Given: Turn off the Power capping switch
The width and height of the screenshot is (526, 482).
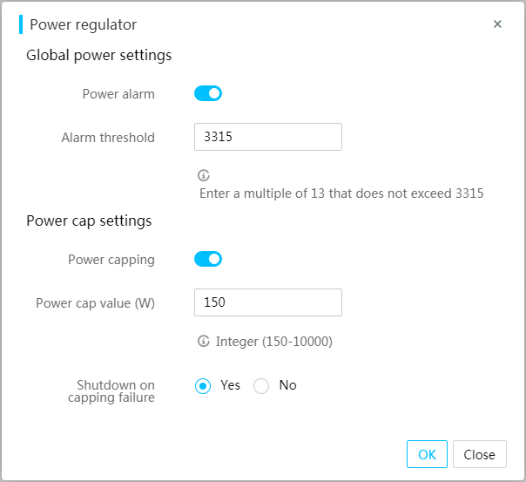Looking at the screenshot, I should click(208, 259).
